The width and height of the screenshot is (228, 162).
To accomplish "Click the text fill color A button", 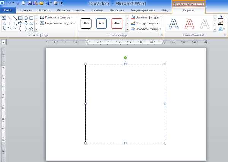I will (220, 17).
